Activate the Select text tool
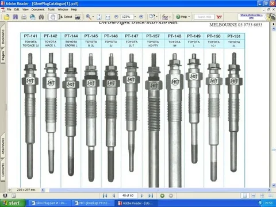Image resolution: width=276 pixels, height=207 pixels. (65, 17)
